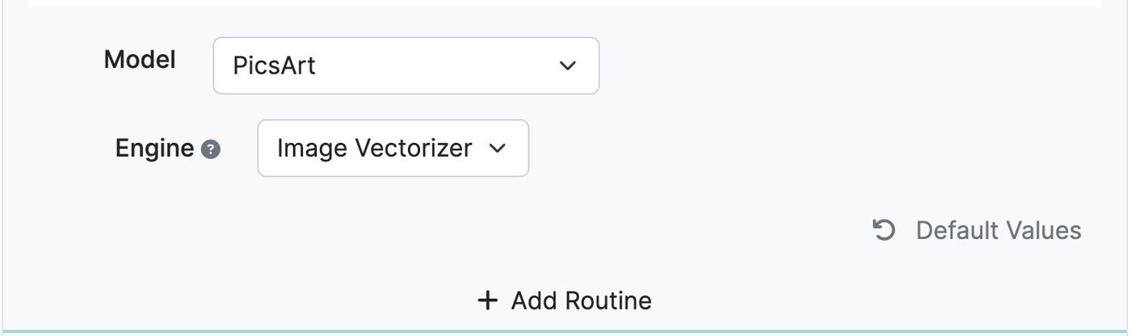Click the Model field label
This screenshot has width=1131, height=336.
pyautogui.click(x=140, y=59)
